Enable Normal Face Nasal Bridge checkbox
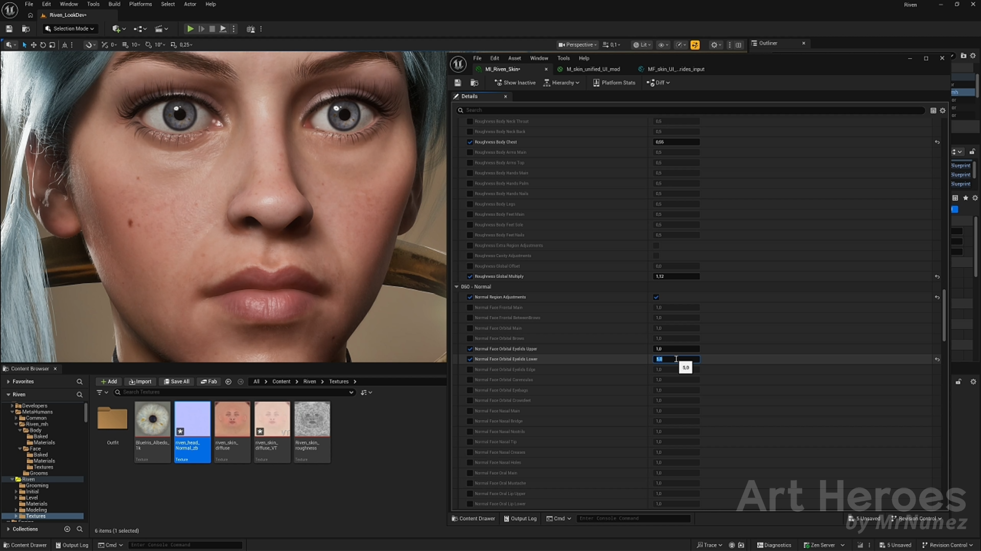981x551 pixels. click(x=470, y=421)
